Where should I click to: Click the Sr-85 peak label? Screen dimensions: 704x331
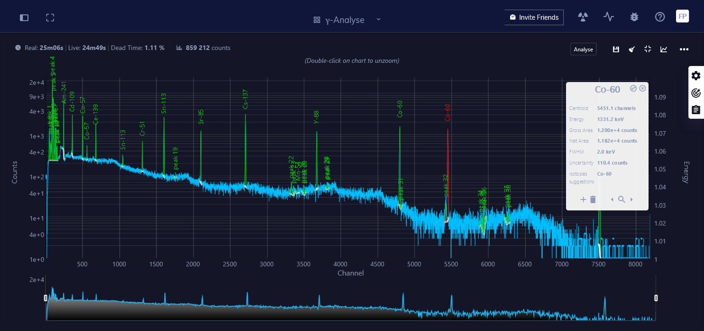(x=201, y=116)
